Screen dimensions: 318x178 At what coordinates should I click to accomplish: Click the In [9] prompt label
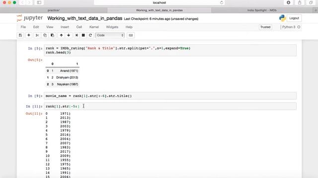[35, 96]
